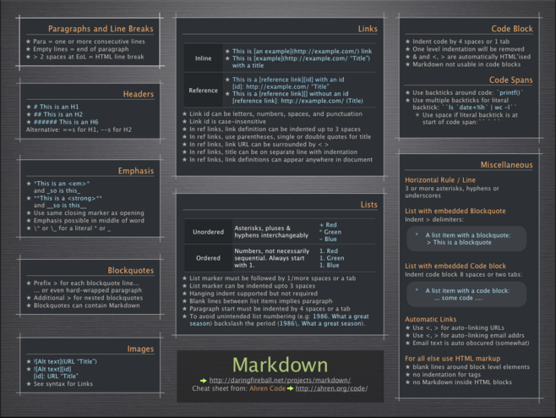
Task: Click '![Alt text](URL "Title")' example
Action: (65, 361)
